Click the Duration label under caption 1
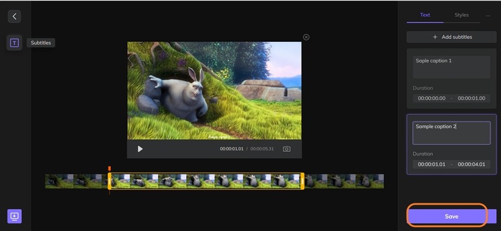501x231 pixels. click(x=423, y=88)
